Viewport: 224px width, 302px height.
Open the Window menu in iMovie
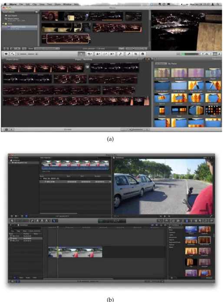(x=67, y=4)
